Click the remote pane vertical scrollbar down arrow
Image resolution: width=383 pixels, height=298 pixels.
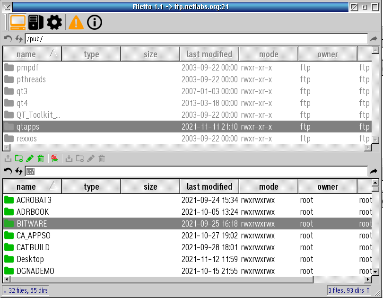[x=375, y=140]
